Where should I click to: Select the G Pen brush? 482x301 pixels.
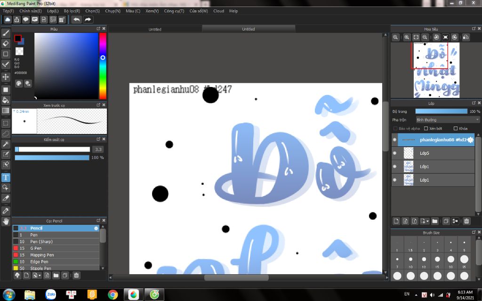click(56, 248)
